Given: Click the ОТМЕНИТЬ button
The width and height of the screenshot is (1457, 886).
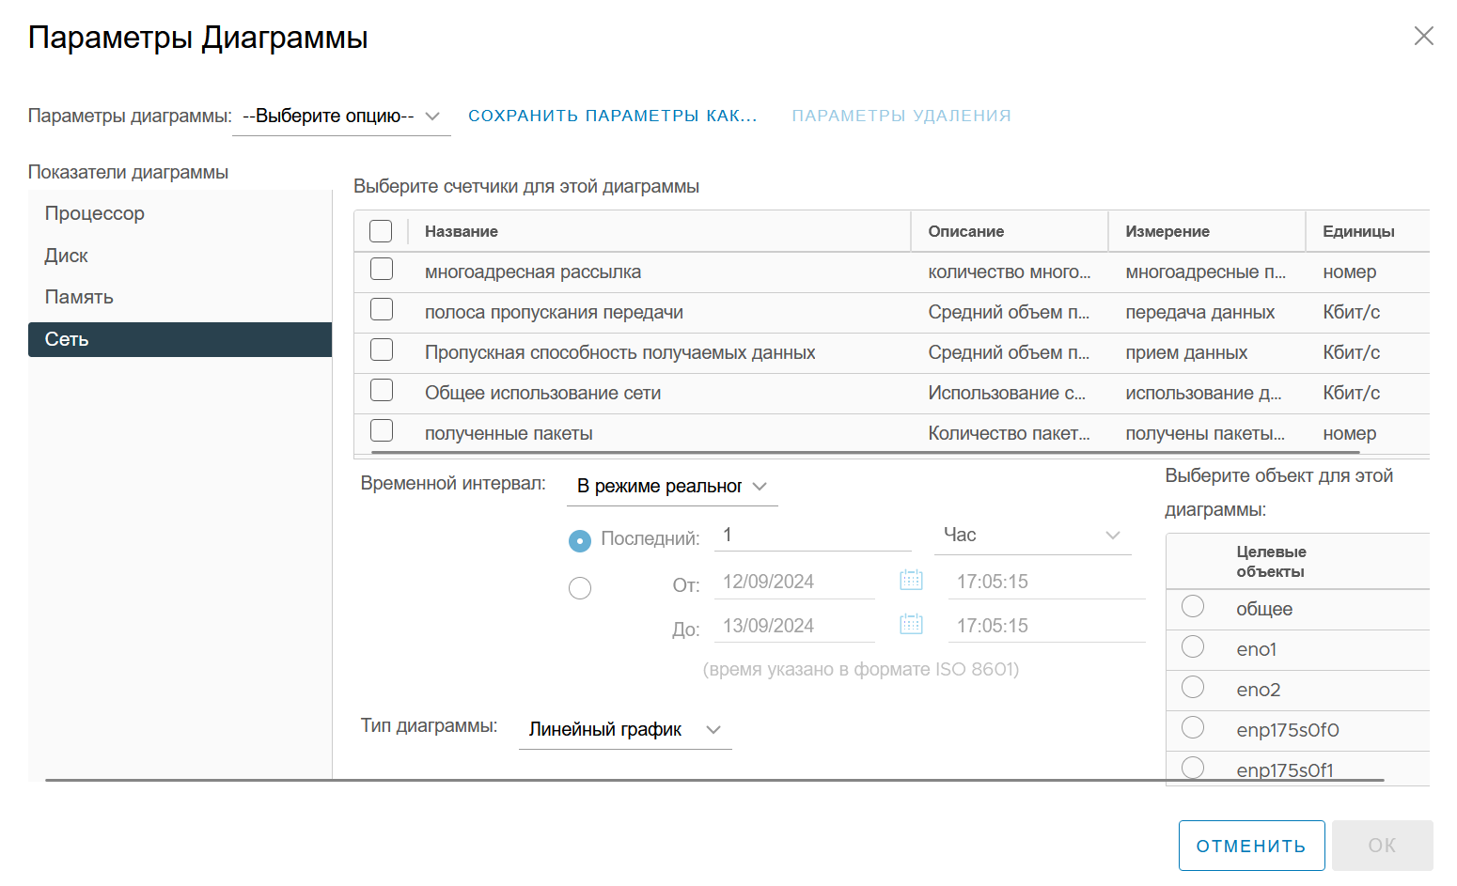Looking at the screenshot, I should (x=1251, y=846).
